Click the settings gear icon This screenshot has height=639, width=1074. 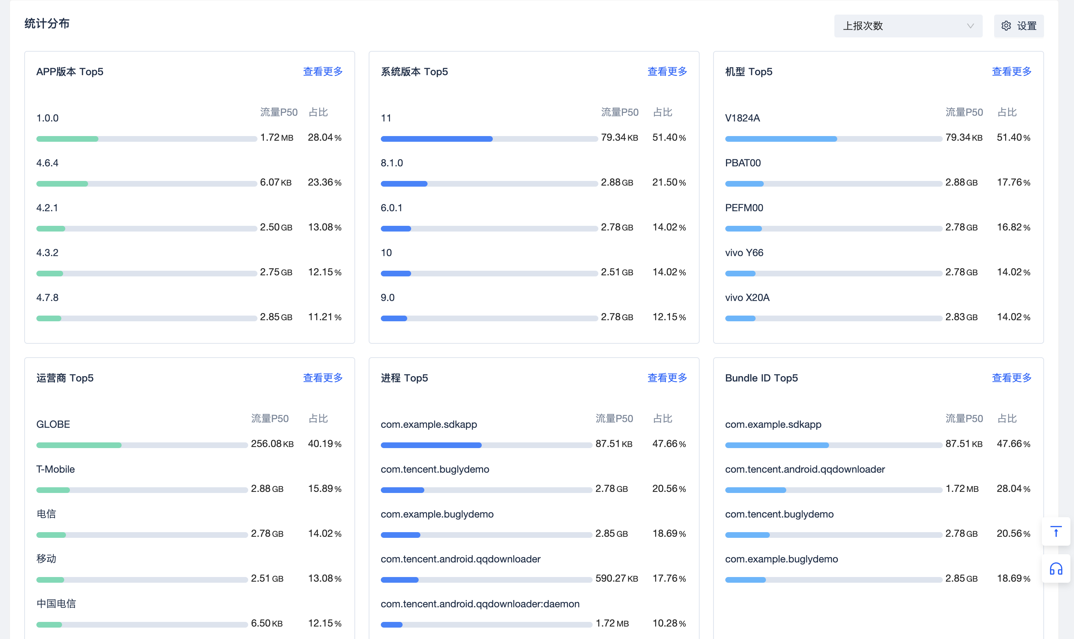click(x=1006, y=26)
